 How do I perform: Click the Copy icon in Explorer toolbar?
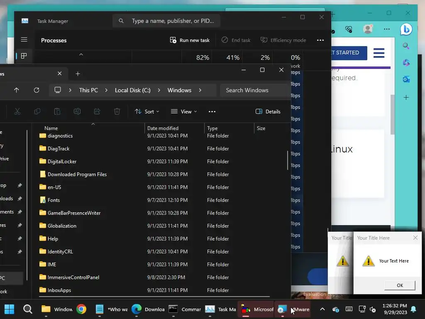[x=37, y=111]
